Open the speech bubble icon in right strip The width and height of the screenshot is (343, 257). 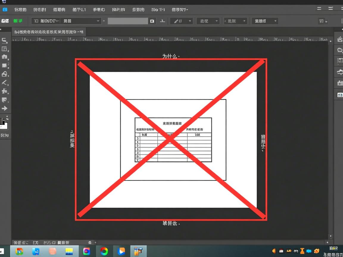[x=340, y=50]
